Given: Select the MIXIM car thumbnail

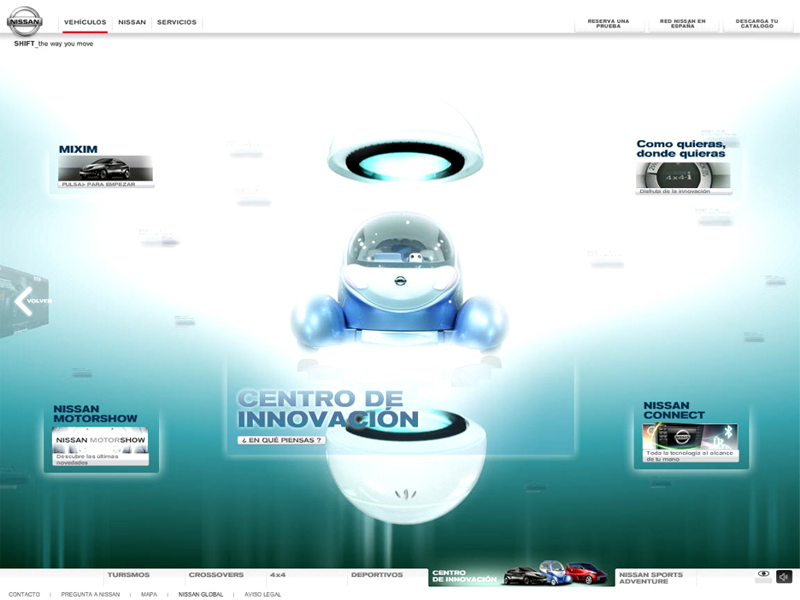Looking at the screenshot, I should click(x=105, y=168).
